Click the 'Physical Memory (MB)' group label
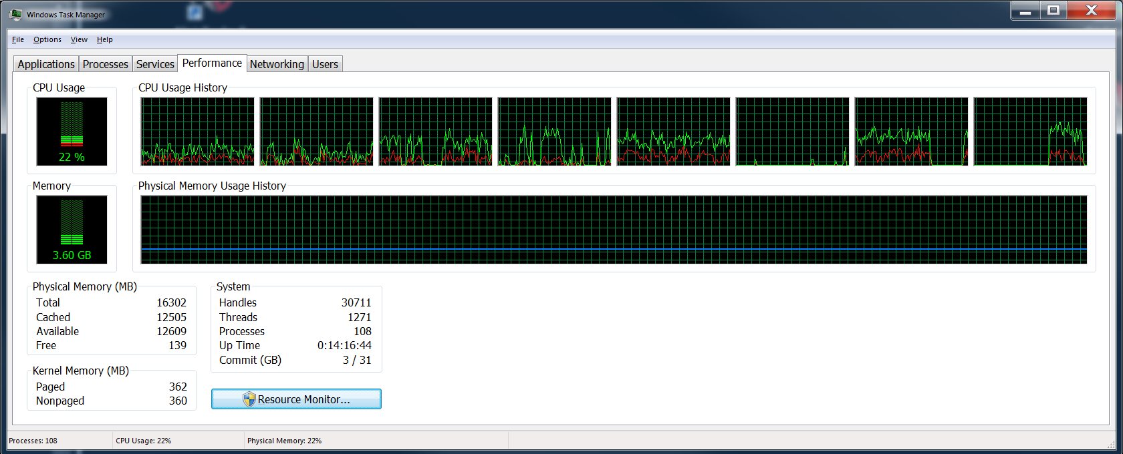The height and width of the screenshot is (454, 1123). click(x=85, y=286)
